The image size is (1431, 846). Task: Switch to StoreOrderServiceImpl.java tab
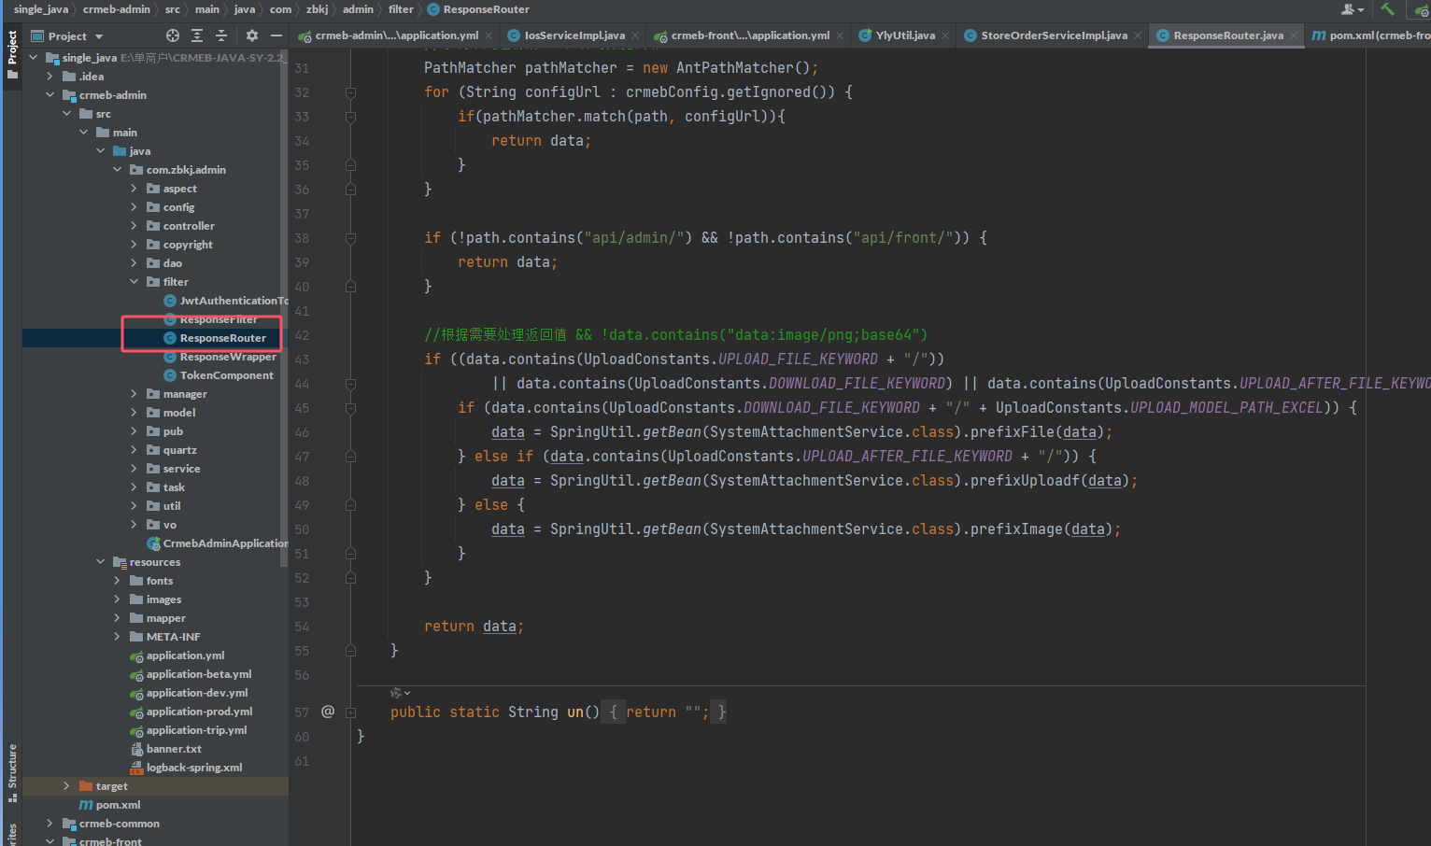point(1054,35)
